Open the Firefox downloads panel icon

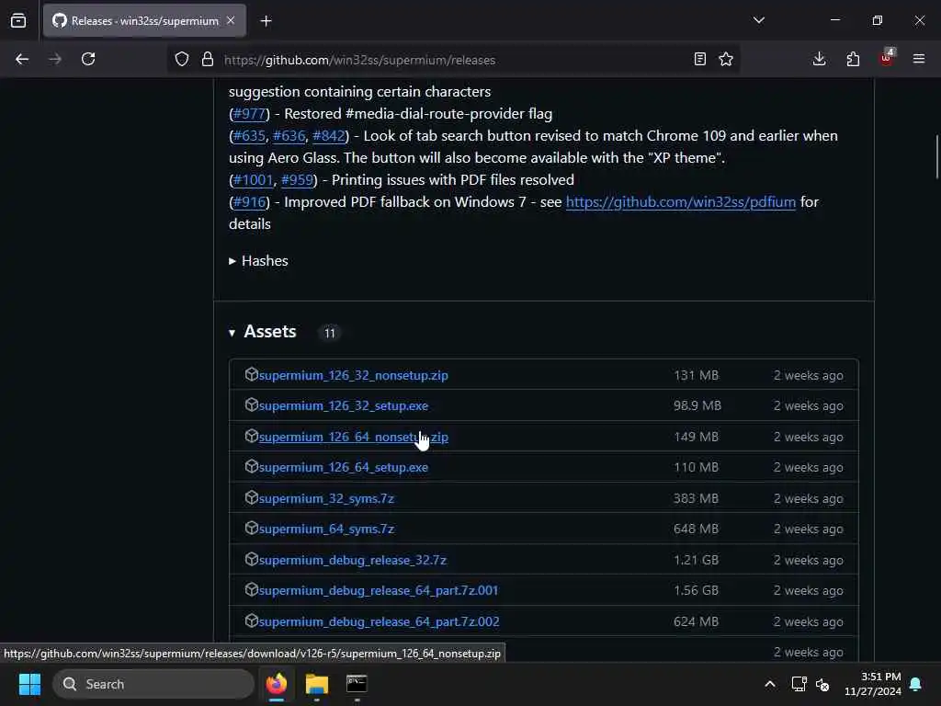(819, 59)
